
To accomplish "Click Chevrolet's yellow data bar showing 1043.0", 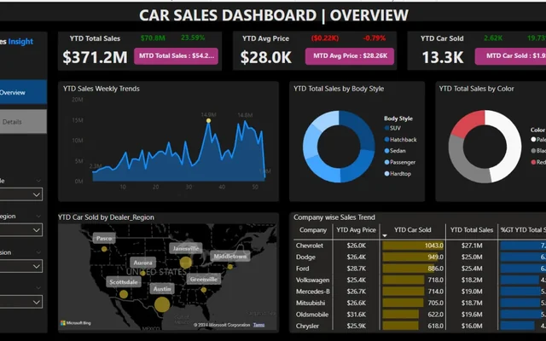I will tap(413, 246).
